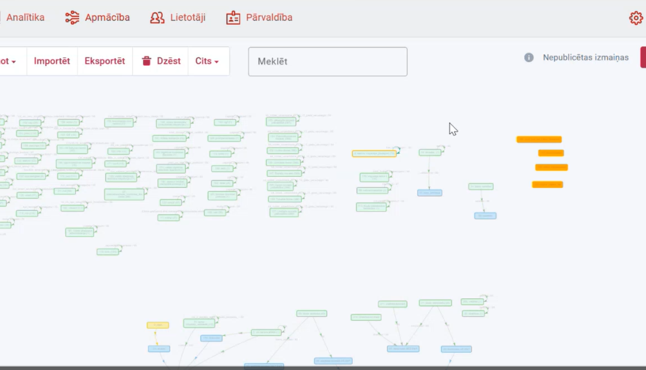
Task: Select the blue node below the rightmost green node
Action: (485, 216)
